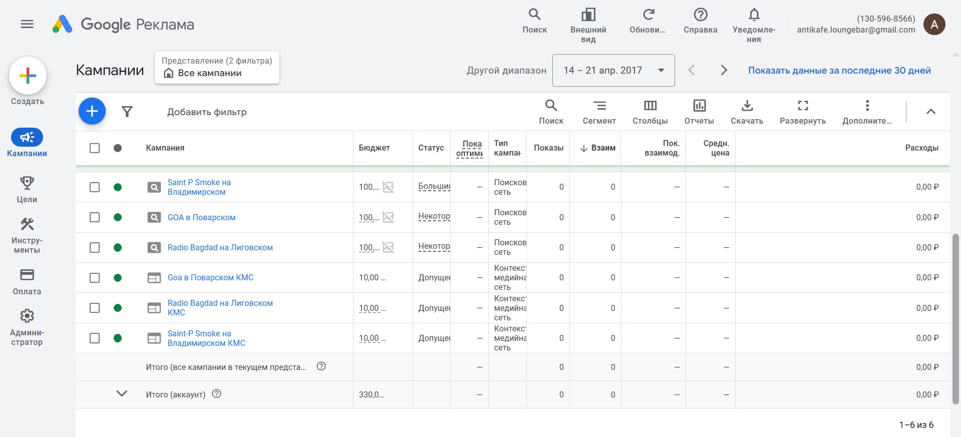Click Показать данные за последние 30 дней
Screen dimensions: 961x437
click(839, 71)
